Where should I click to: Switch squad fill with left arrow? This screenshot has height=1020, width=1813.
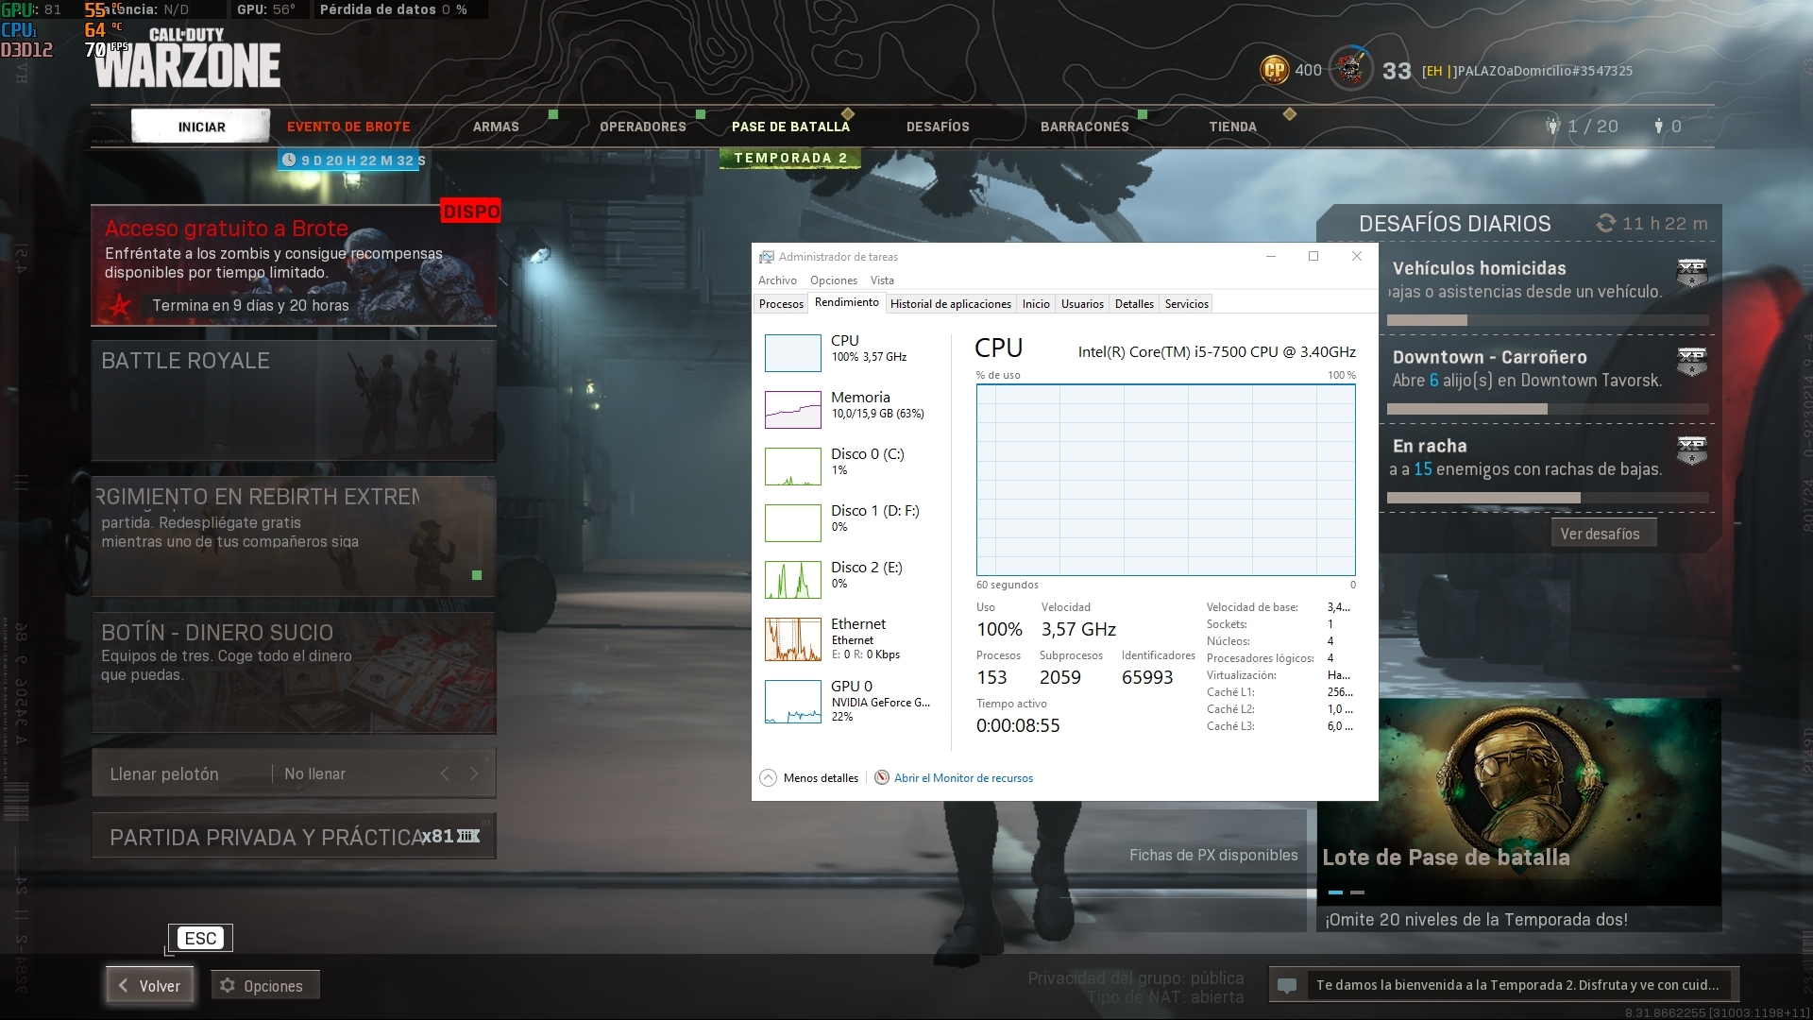445,774
